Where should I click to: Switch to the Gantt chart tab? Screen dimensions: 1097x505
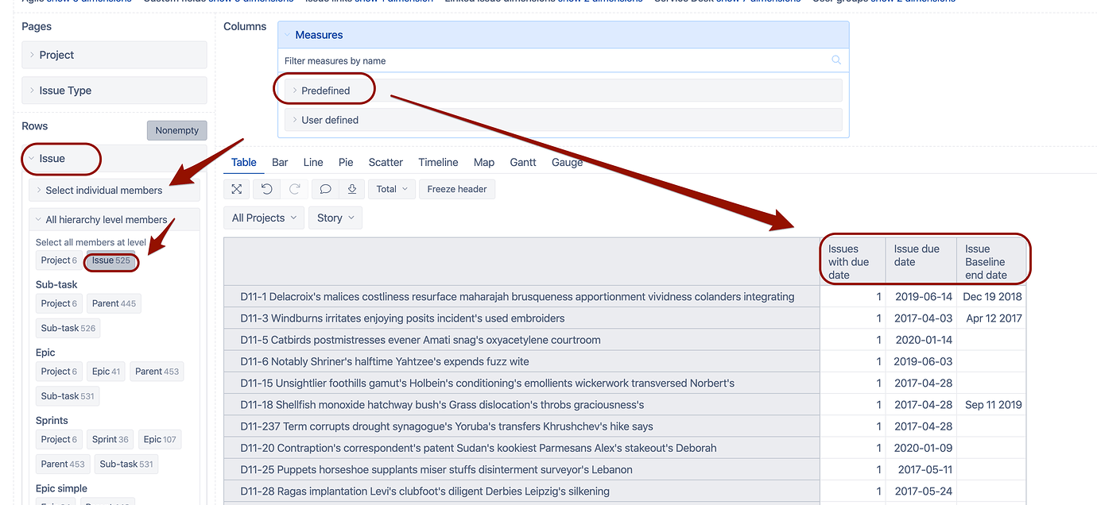tap(523, 162)
